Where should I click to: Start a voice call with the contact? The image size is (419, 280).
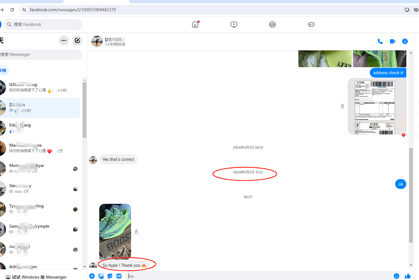click(380, 41)
